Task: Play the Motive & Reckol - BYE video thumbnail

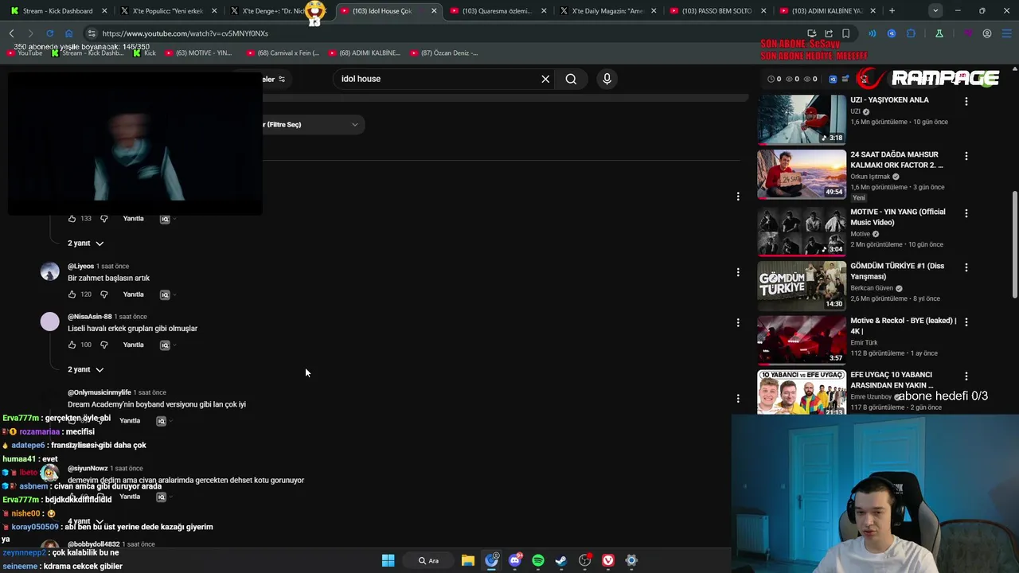Action: pos(802,340)
